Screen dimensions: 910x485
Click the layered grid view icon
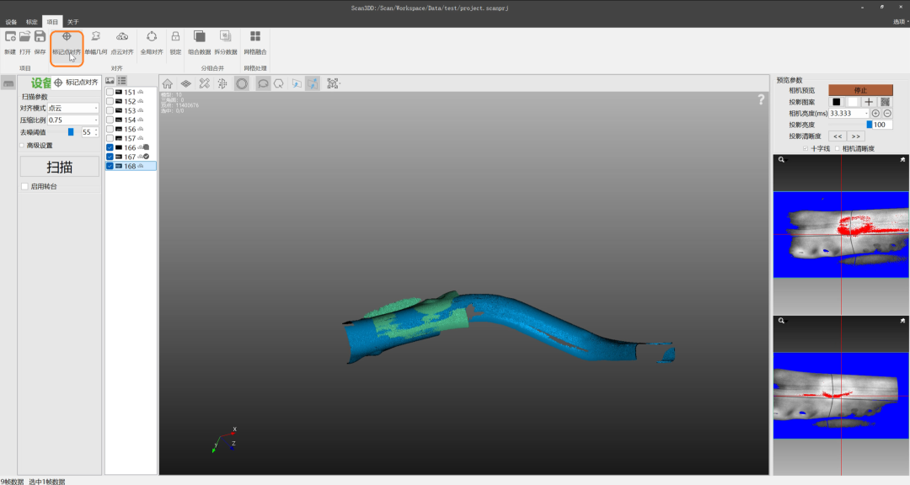point(185,83)
